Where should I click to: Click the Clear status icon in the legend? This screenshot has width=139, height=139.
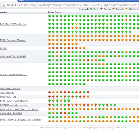[91, 9]
